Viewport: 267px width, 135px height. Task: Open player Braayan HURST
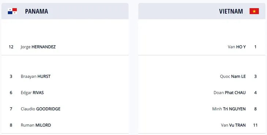(x=35, y=76)
